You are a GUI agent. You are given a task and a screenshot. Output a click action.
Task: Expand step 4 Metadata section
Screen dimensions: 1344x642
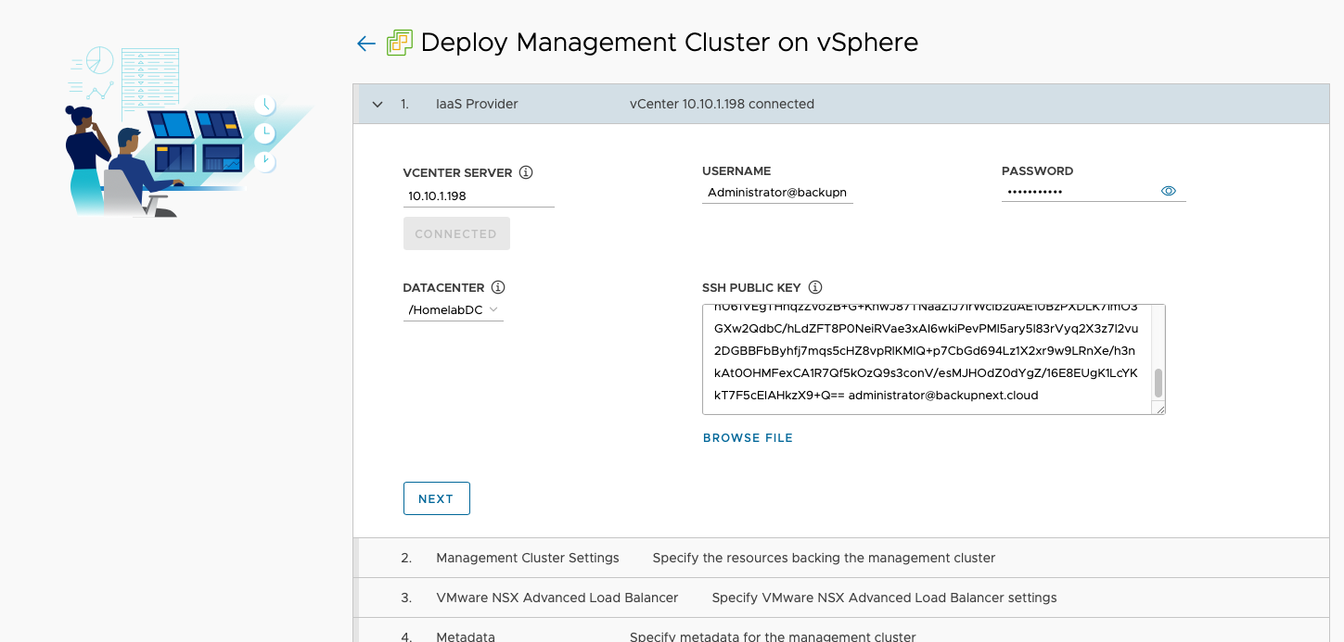[841, 631]
